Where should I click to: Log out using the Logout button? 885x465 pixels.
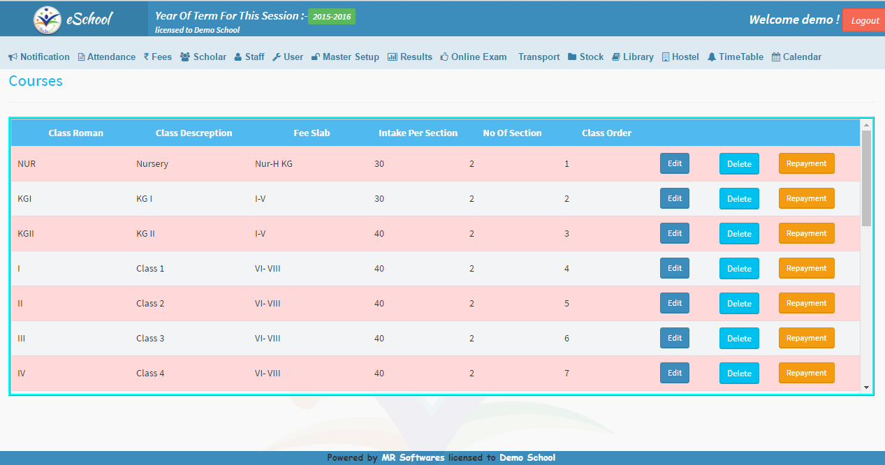(x=864, y=20)
